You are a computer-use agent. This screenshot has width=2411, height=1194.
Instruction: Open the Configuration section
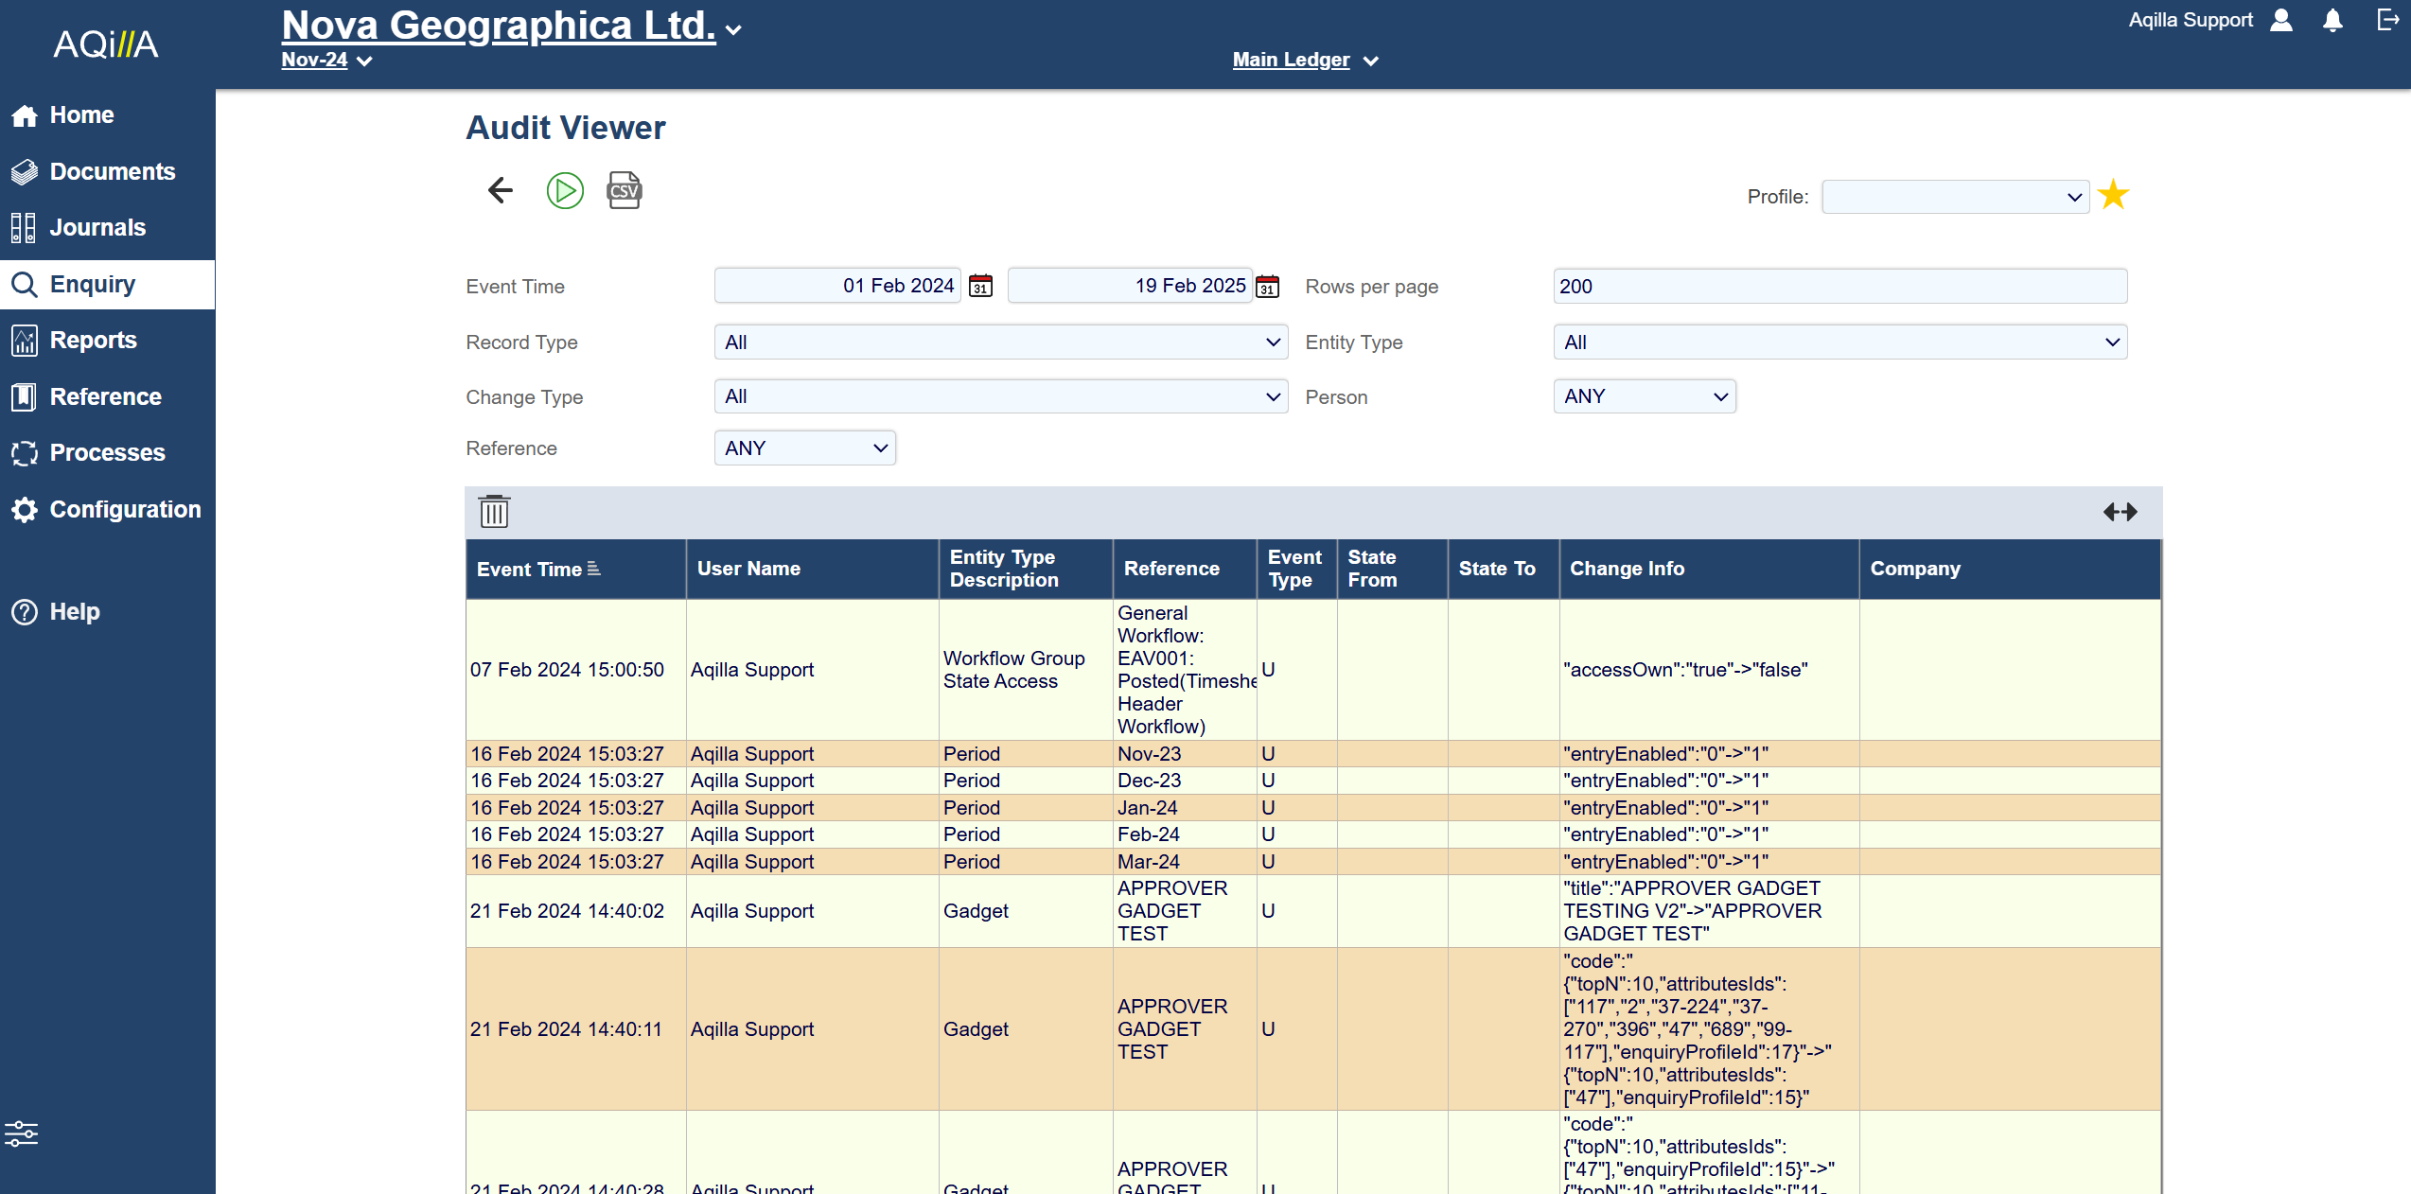pos(125,509)
